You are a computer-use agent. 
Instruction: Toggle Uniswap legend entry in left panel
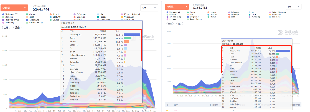(x=79, y=17)
